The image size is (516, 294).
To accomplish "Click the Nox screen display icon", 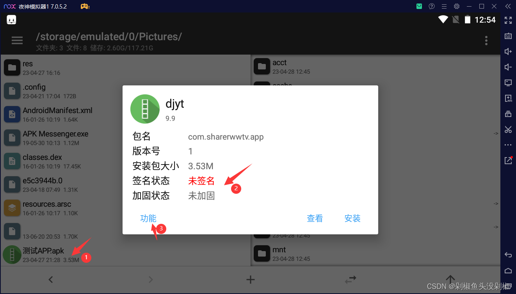I will (508, 83).
